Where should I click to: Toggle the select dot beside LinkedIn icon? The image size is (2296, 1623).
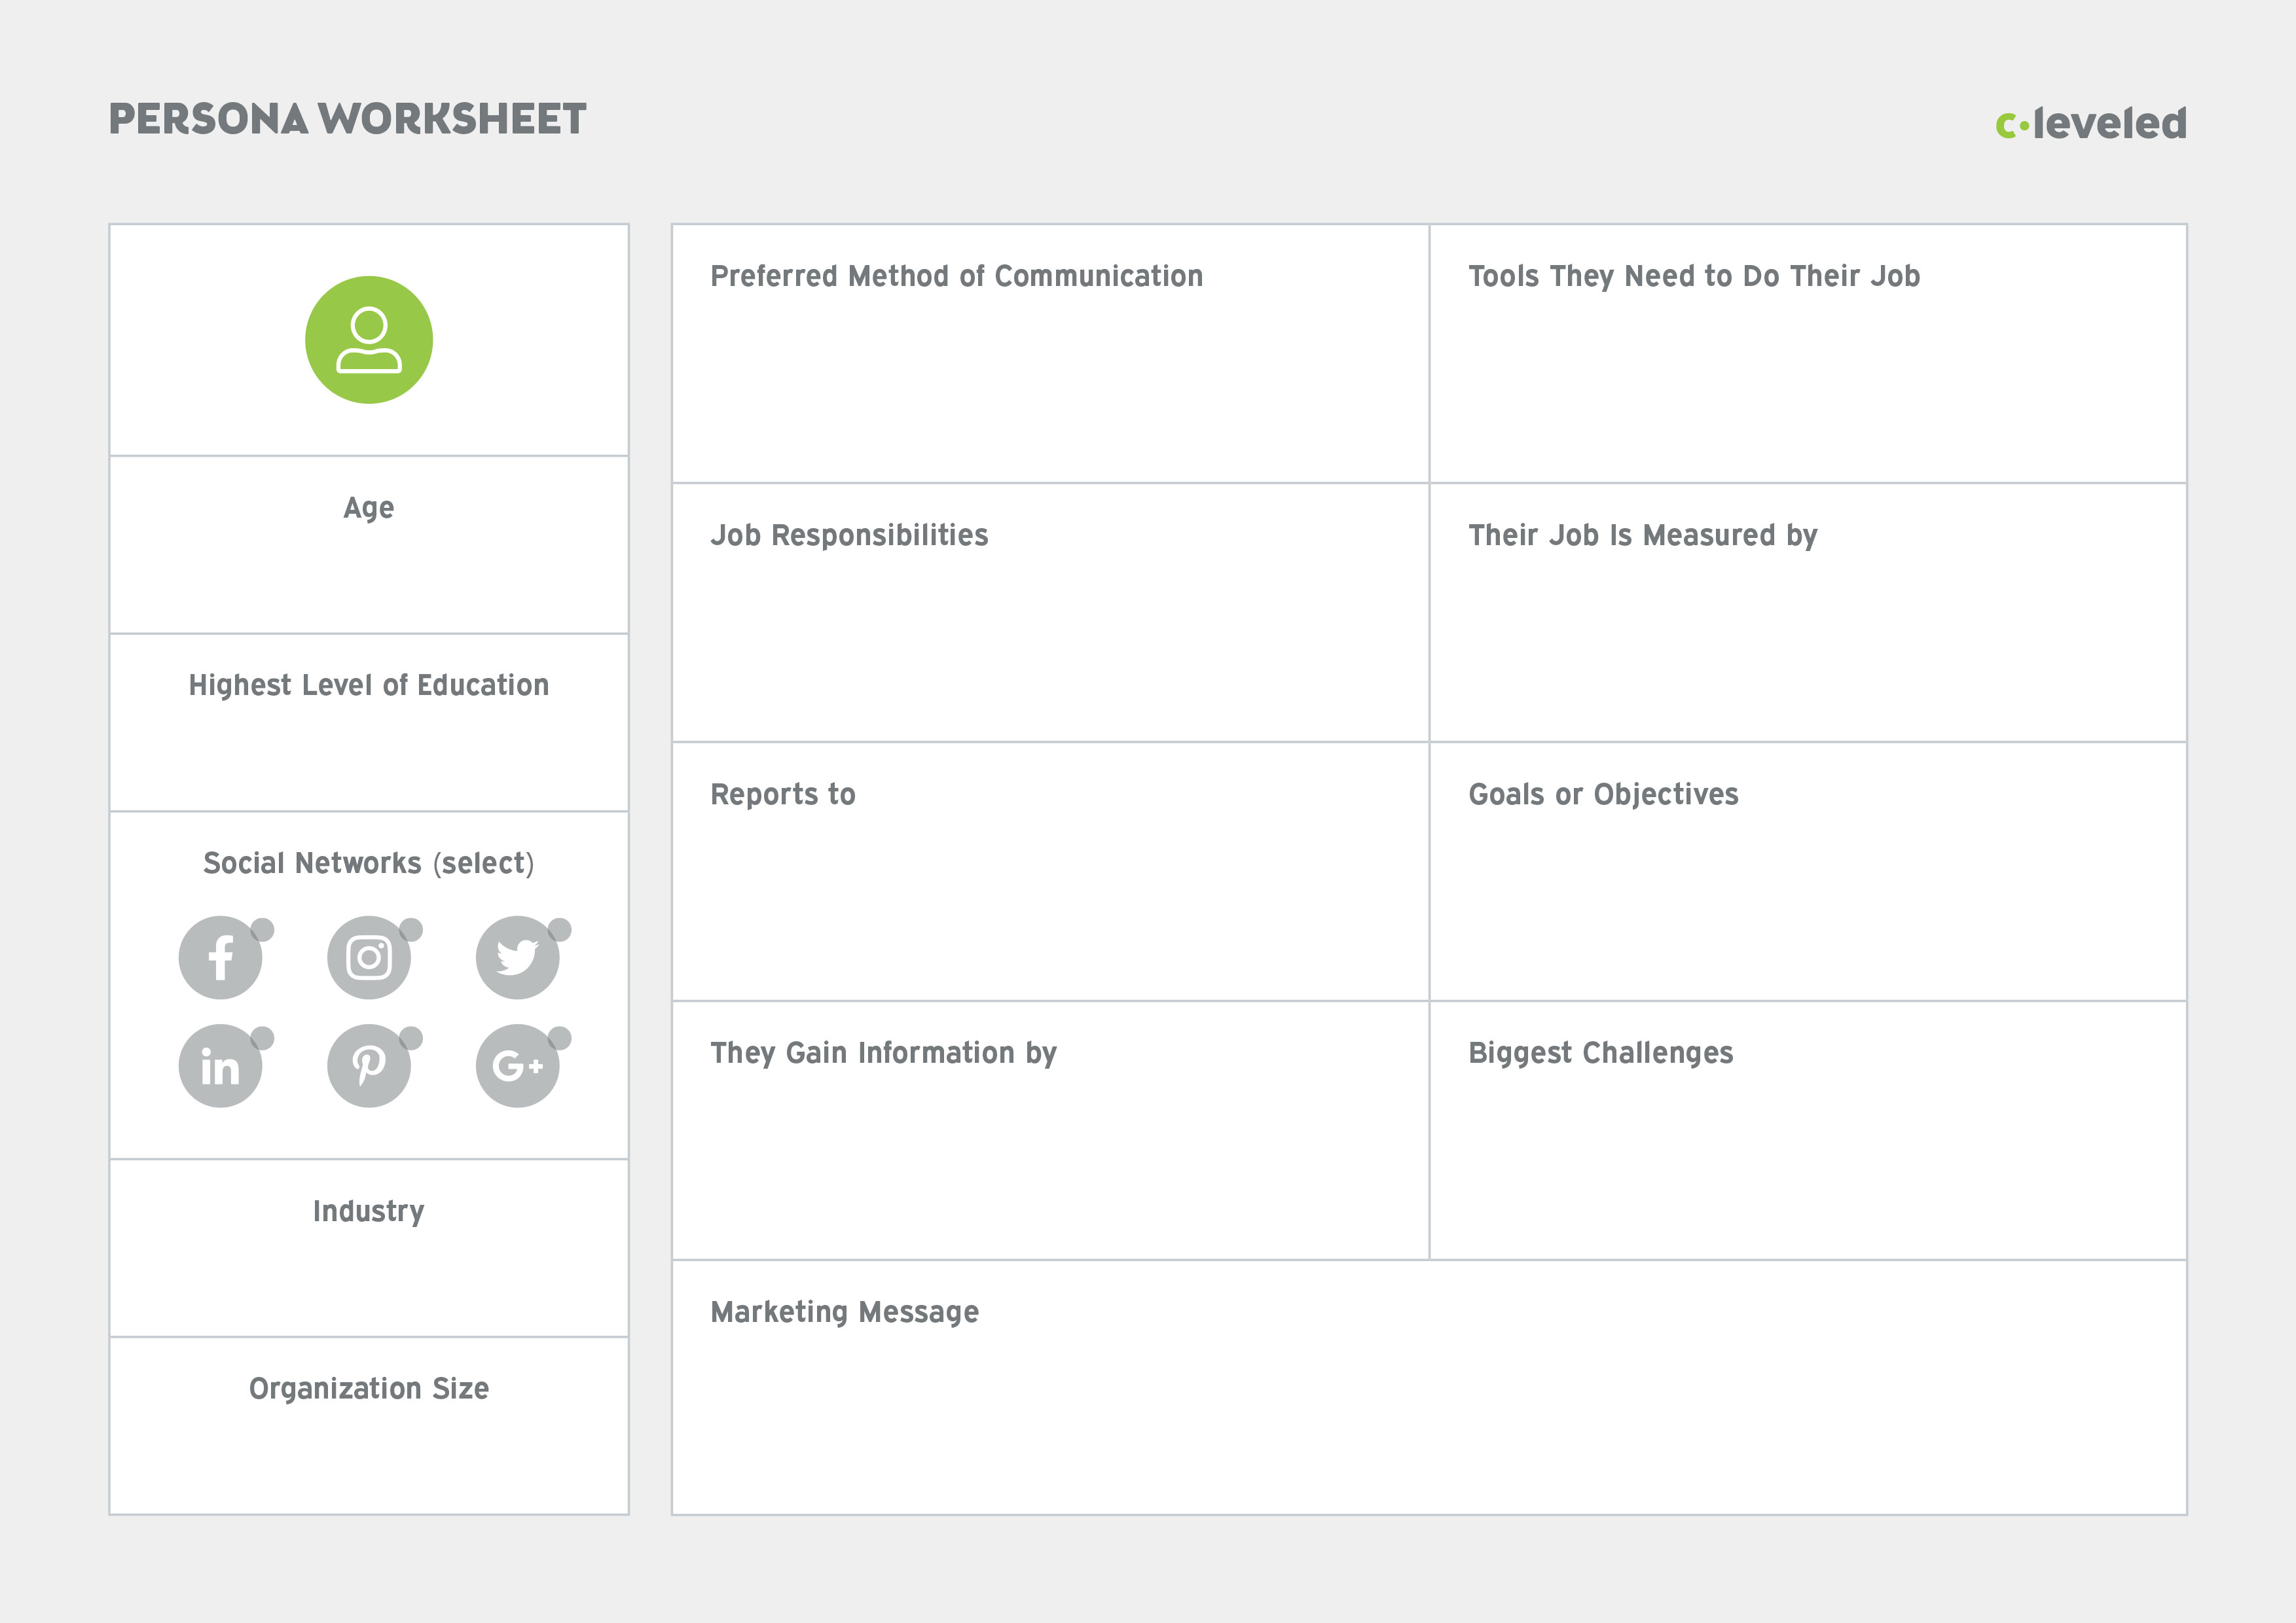263,1039
